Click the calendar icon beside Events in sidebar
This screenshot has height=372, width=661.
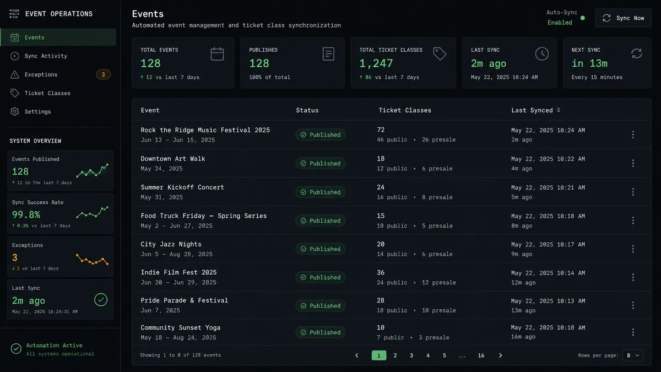15,37
